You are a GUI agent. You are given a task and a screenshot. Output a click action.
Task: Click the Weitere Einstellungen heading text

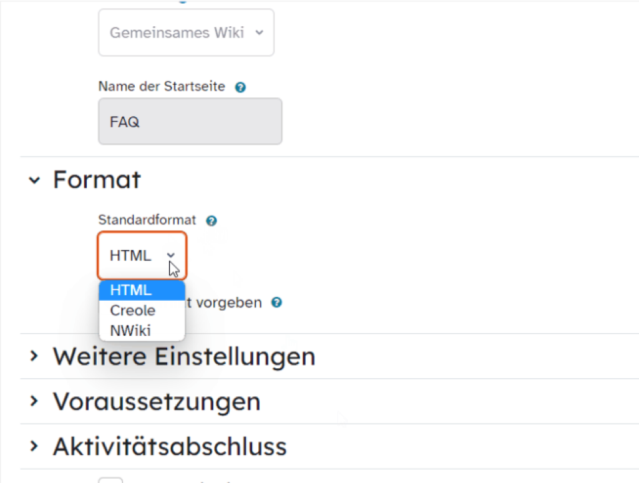pyautogui.click(x=184, y=356)
